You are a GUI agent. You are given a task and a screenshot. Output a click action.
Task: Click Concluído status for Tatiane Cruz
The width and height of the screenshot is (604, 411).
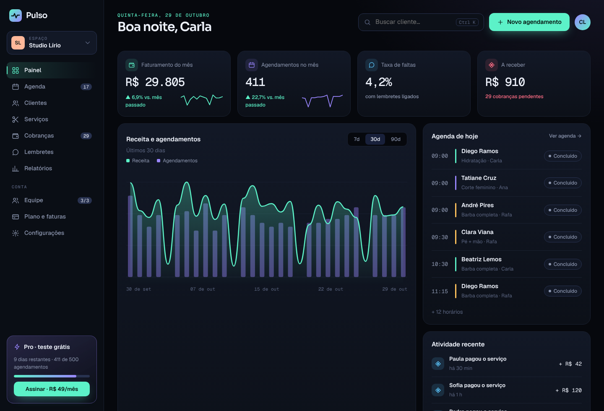(x=563, y=183)
